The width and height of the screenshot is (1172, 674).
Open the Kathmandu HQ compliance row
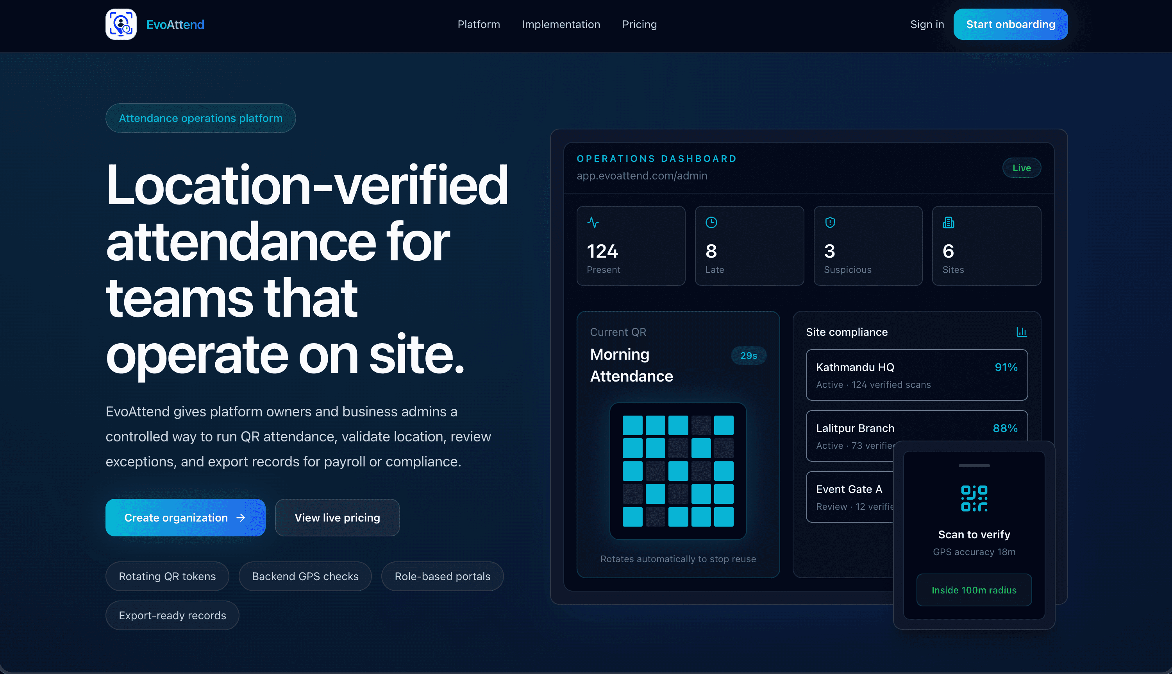[x=917, y=375]
